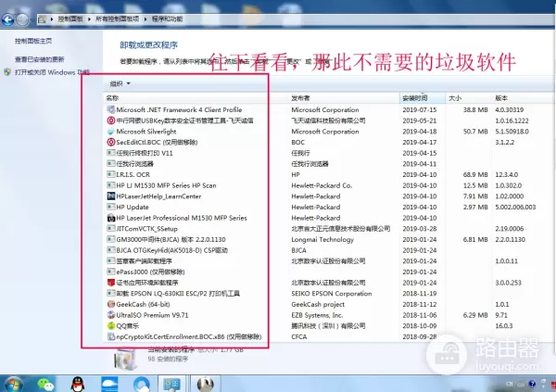Image resolution: width=556 pixels, height=392 pixels.
Task: Click the BOC publisher cell
Action: 297,143
